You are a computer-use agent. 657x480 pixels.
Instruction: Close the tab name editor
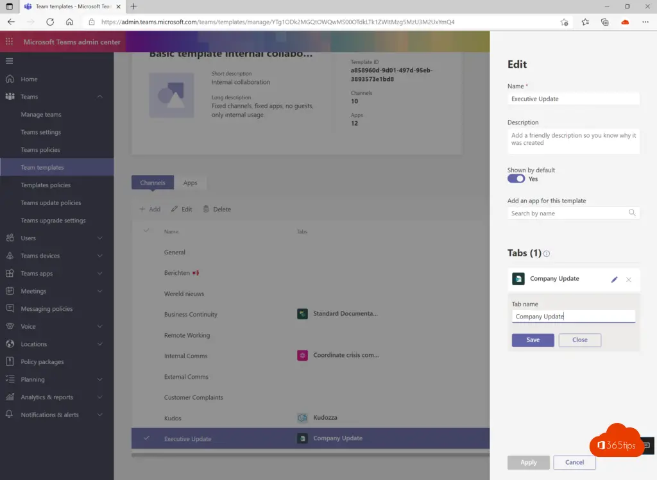(580, 340)
